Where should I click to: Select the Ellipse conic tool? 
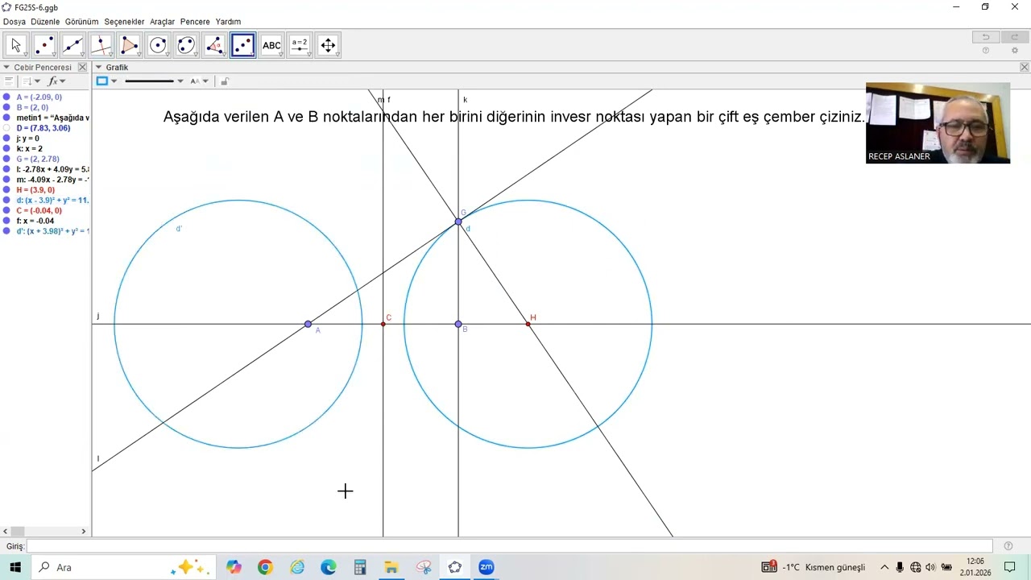click(x=186, y=45)
